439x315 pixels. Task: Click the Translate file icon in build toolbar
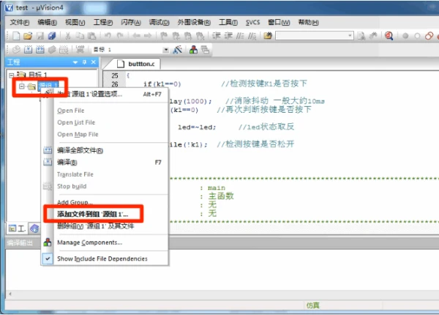coord(16,50)
